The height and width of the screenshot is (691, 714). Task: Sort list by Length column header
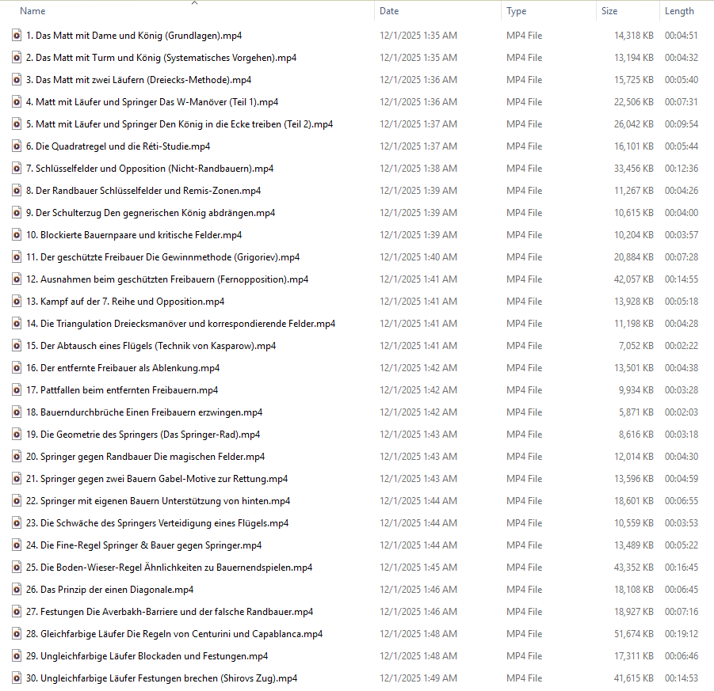(679, 11)
